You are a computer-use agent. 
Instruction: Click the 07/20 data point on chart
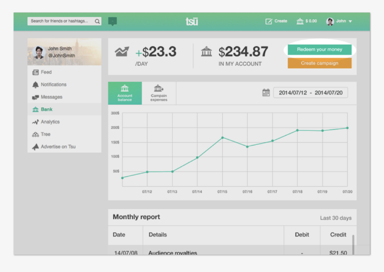(x=347, y=128)
